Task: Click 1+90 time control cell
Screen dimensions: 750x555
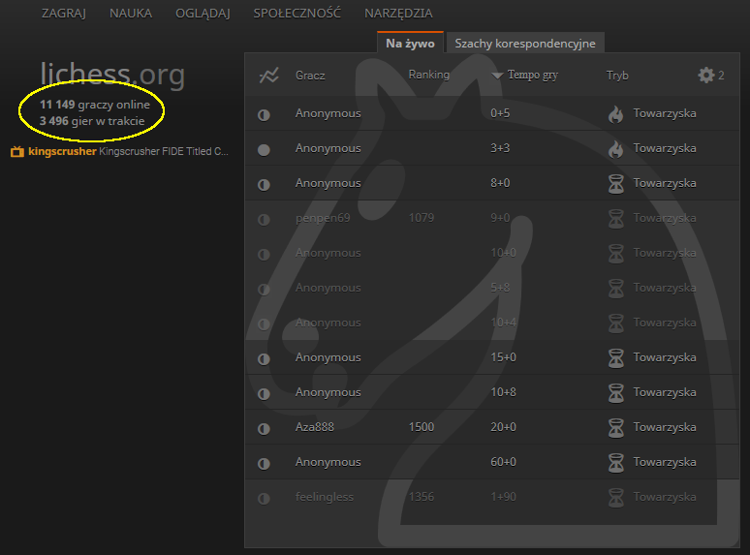Action: (x=503, y=497)
